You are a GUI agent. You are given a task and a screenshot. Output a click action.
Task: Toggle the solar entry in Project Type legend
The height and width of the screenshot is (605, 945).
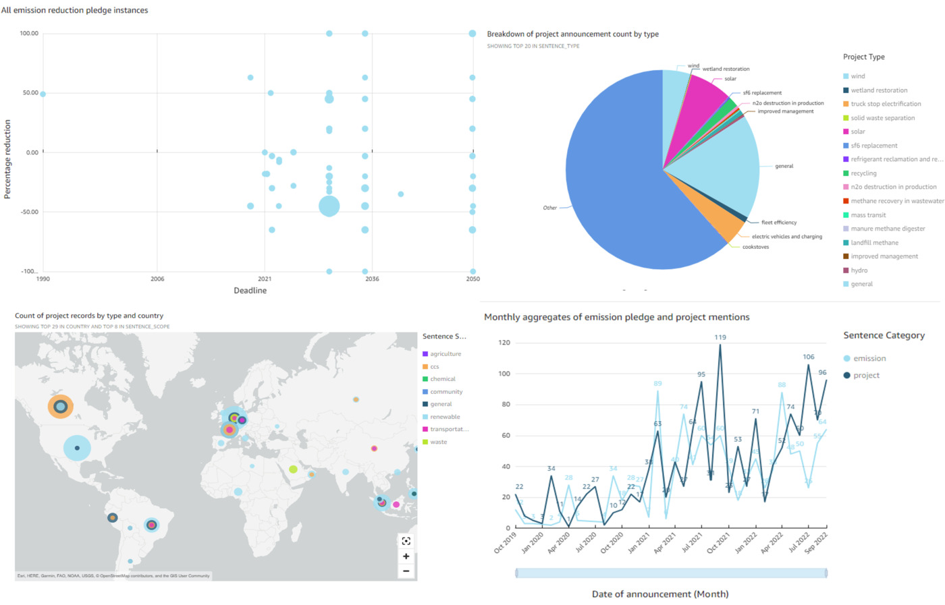[857, 132]
